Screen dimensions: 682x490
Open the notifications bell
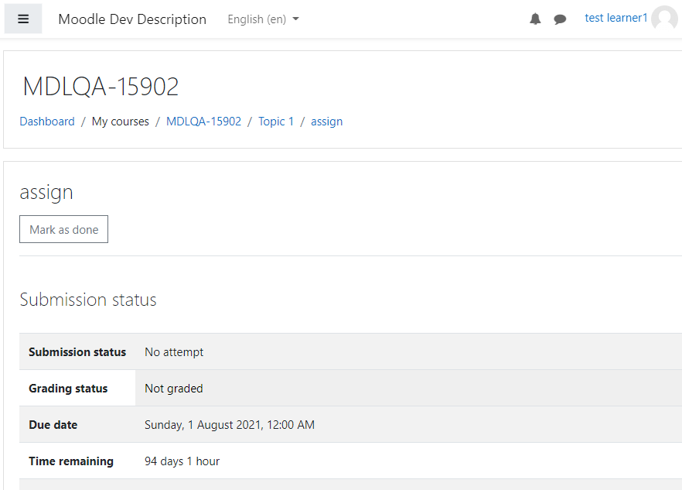(535, 19)
